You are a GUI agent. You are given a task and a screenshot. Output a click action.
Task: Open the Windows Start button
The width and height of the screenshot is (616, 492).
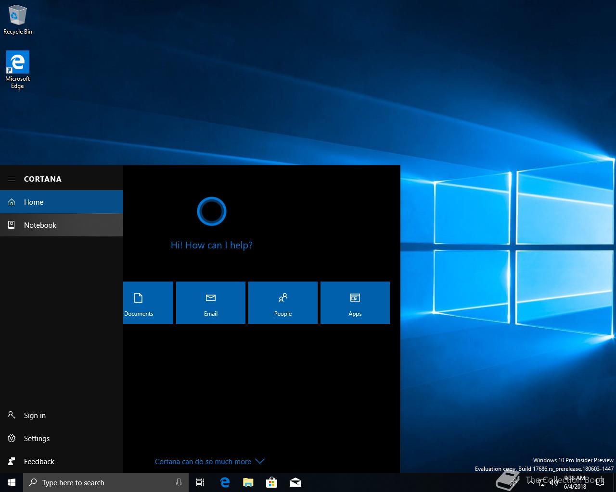pyautogui.click(x=12, y=482)
